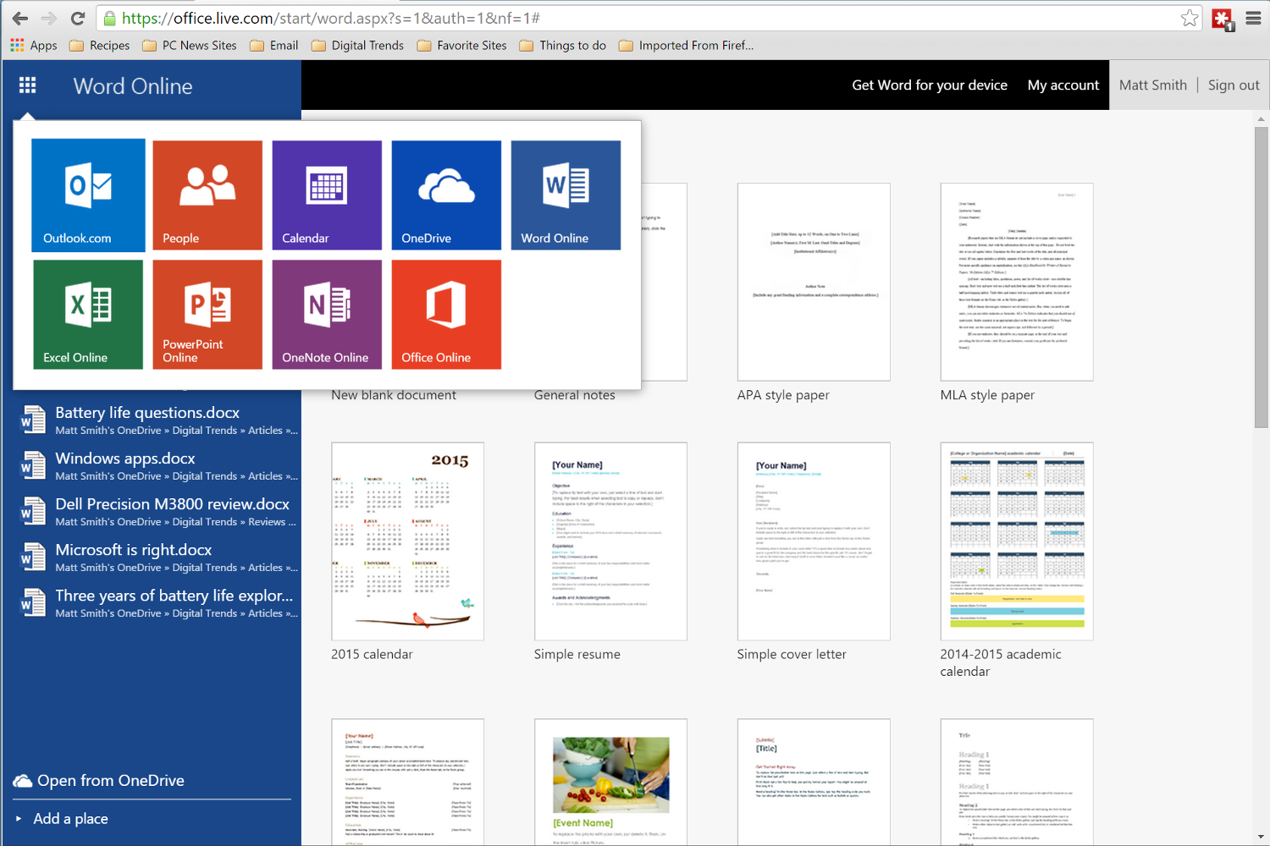Reload the page with the refresh icon
Viewport: 1270px width, 846px height.
click(78, 18)
